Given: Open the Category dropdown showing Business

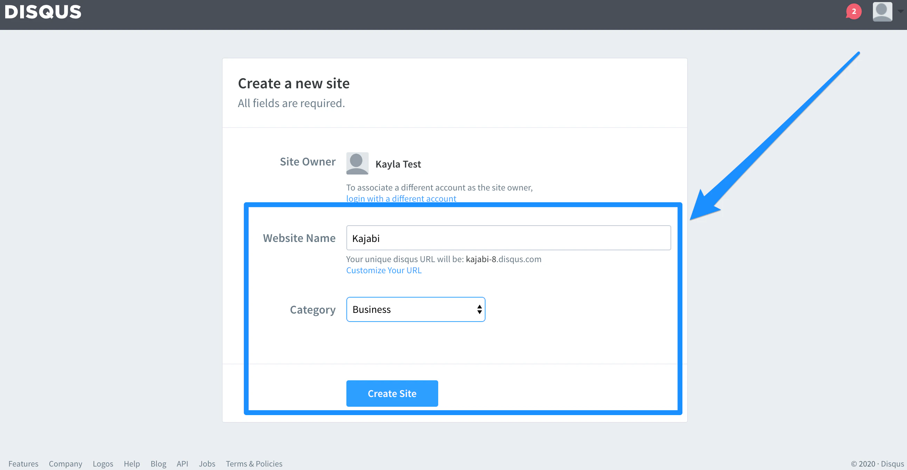Looking at the screenshot, I should pos(416,309).
